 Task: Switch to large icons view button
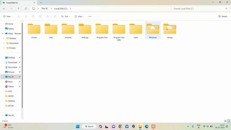pos(229,121)
